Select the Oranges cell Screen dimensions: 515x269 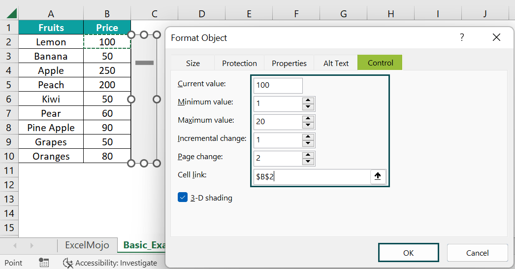point(51,156)
